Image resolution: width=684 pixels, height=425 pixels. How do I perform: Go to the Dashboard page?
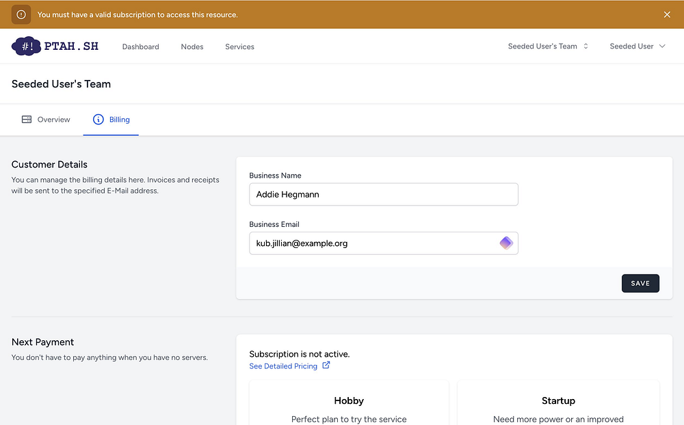(140, 47)
